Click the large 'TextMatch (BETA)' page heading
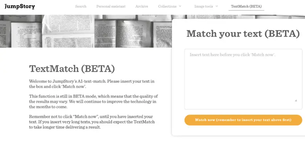 [72, 69]
